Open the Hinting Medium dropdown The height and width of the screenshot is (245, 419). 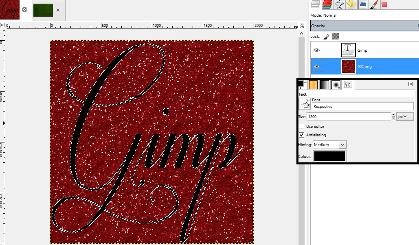[330, 144]
